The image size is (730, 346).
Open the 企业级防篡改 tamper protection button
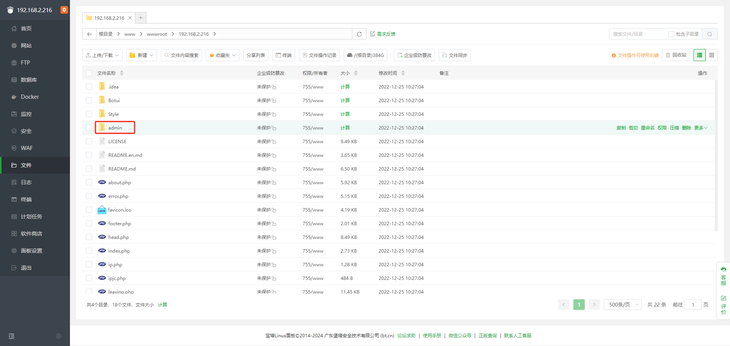click(414, 55)
